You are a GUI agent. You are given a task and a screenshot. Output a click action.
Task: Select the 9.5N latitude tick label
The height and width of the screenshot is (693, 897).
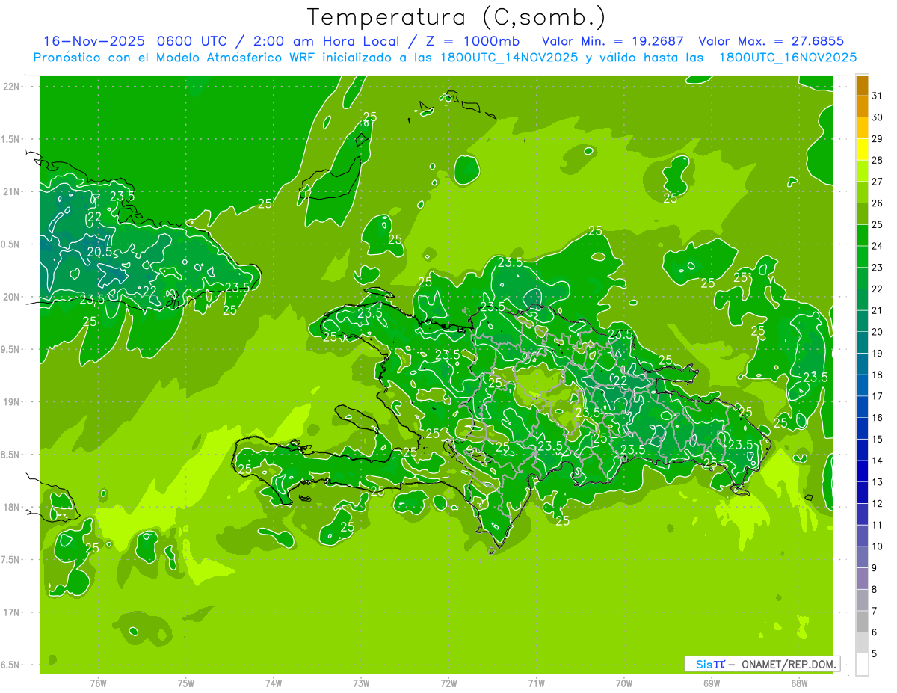click(x=11, y=349)
